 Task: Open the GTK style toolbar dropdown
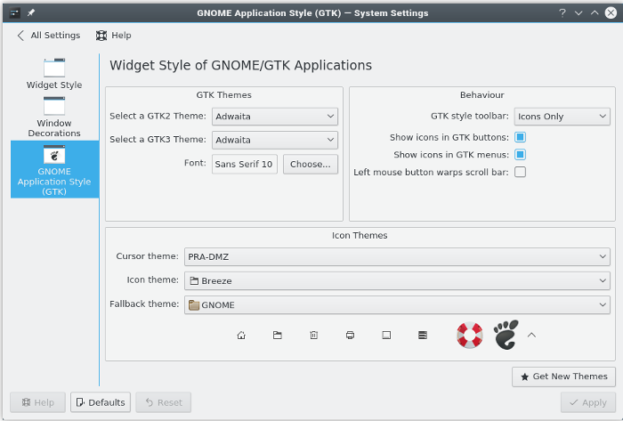(562, 117)
